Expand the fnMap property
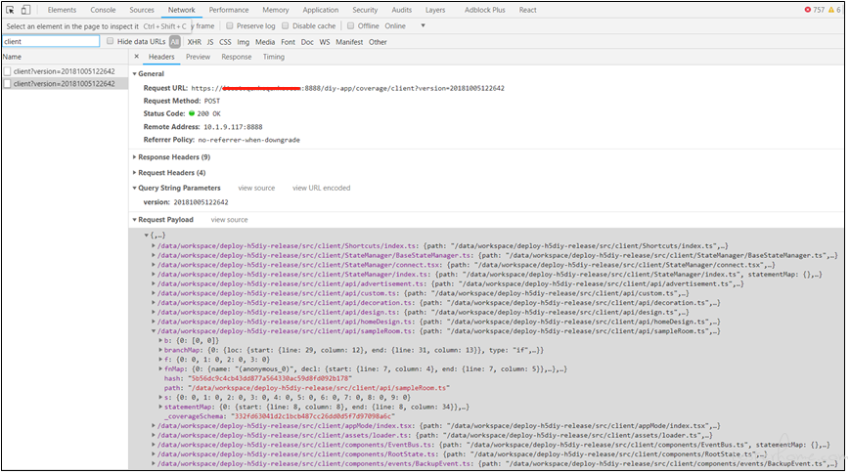The image size is (850, 474). click(x=160, y=368)
